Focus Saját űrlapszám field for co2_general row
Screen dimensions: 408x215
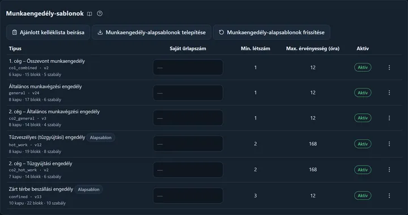[188, 118]
